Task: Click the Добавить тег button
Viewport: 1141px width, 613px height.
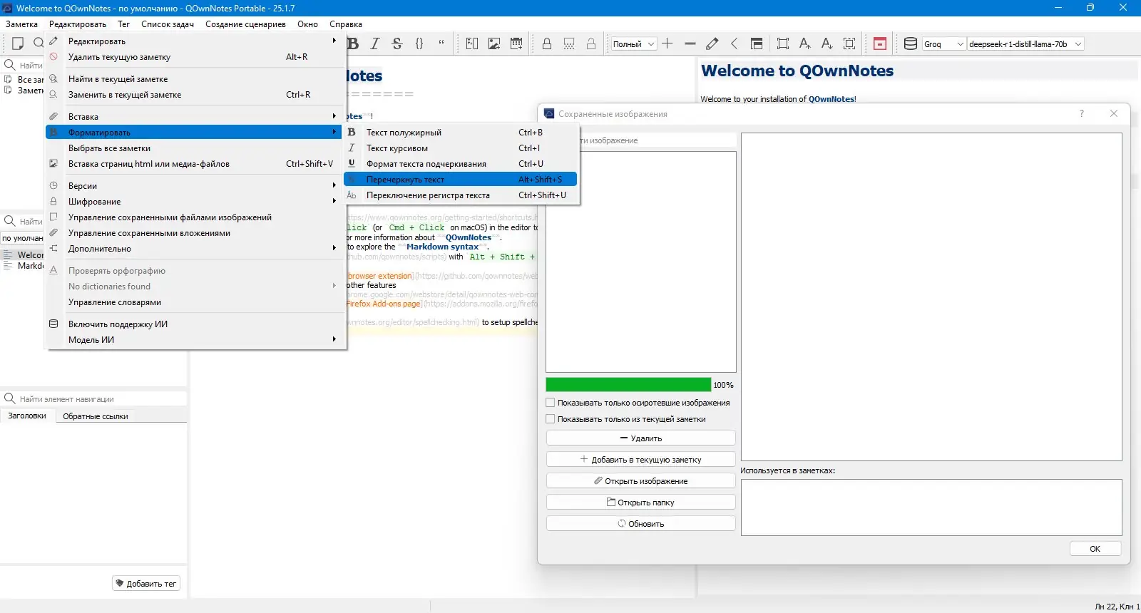Action: point(146,584)
